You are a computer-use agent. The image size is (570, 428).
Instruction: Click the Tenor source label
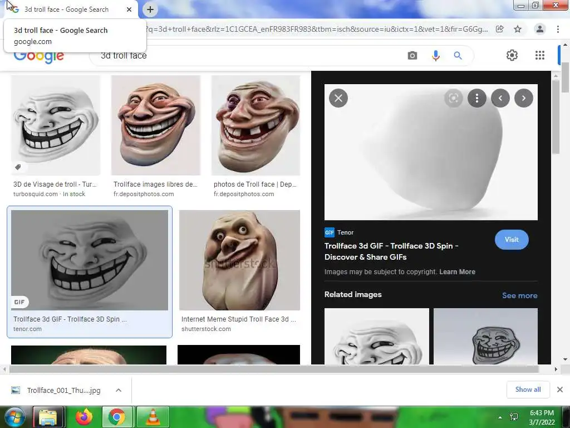click(345, 232)
